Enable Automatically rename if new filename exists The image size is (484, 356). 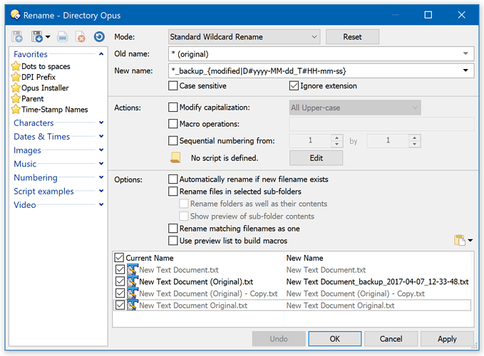173,179
